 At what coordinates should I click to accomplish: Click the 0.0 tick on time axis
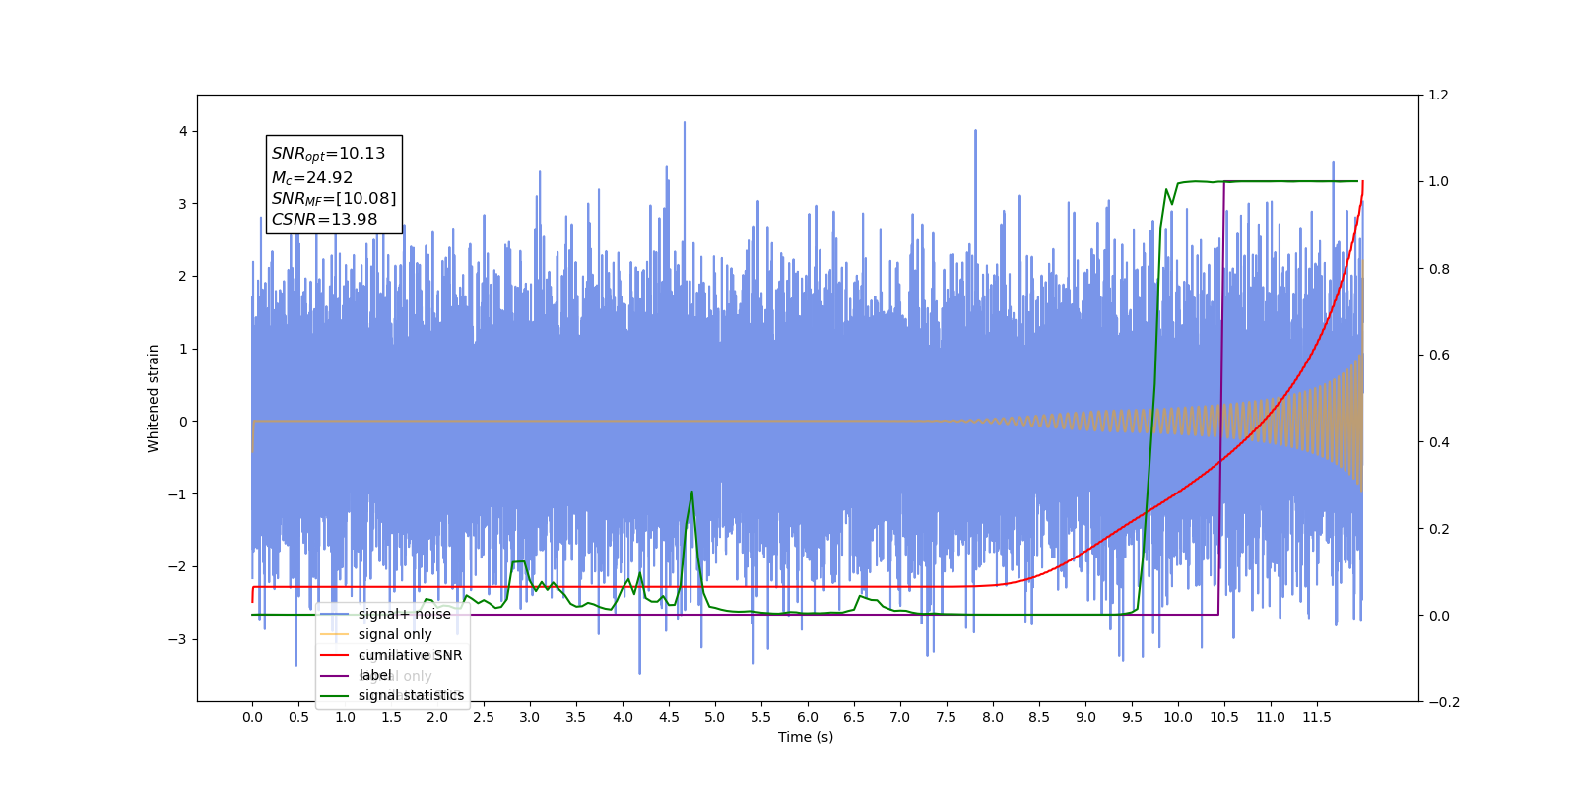[x=252, y=717]
